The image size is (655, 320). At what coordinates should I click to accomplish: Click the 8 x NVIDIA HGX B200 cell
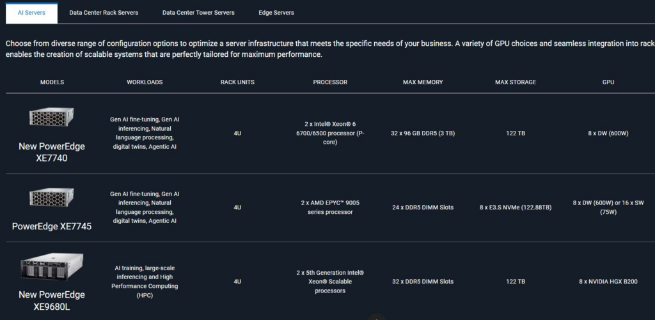[608, 282]
